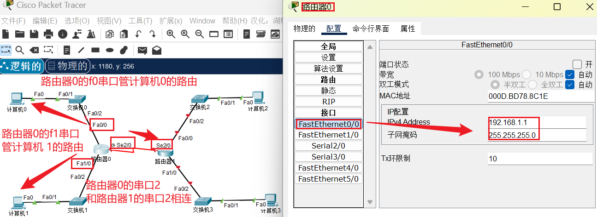This screenshot has height=217, width=597.
Task: Paste using toolbar clipboard icon
Action: (x=124, y=34)
